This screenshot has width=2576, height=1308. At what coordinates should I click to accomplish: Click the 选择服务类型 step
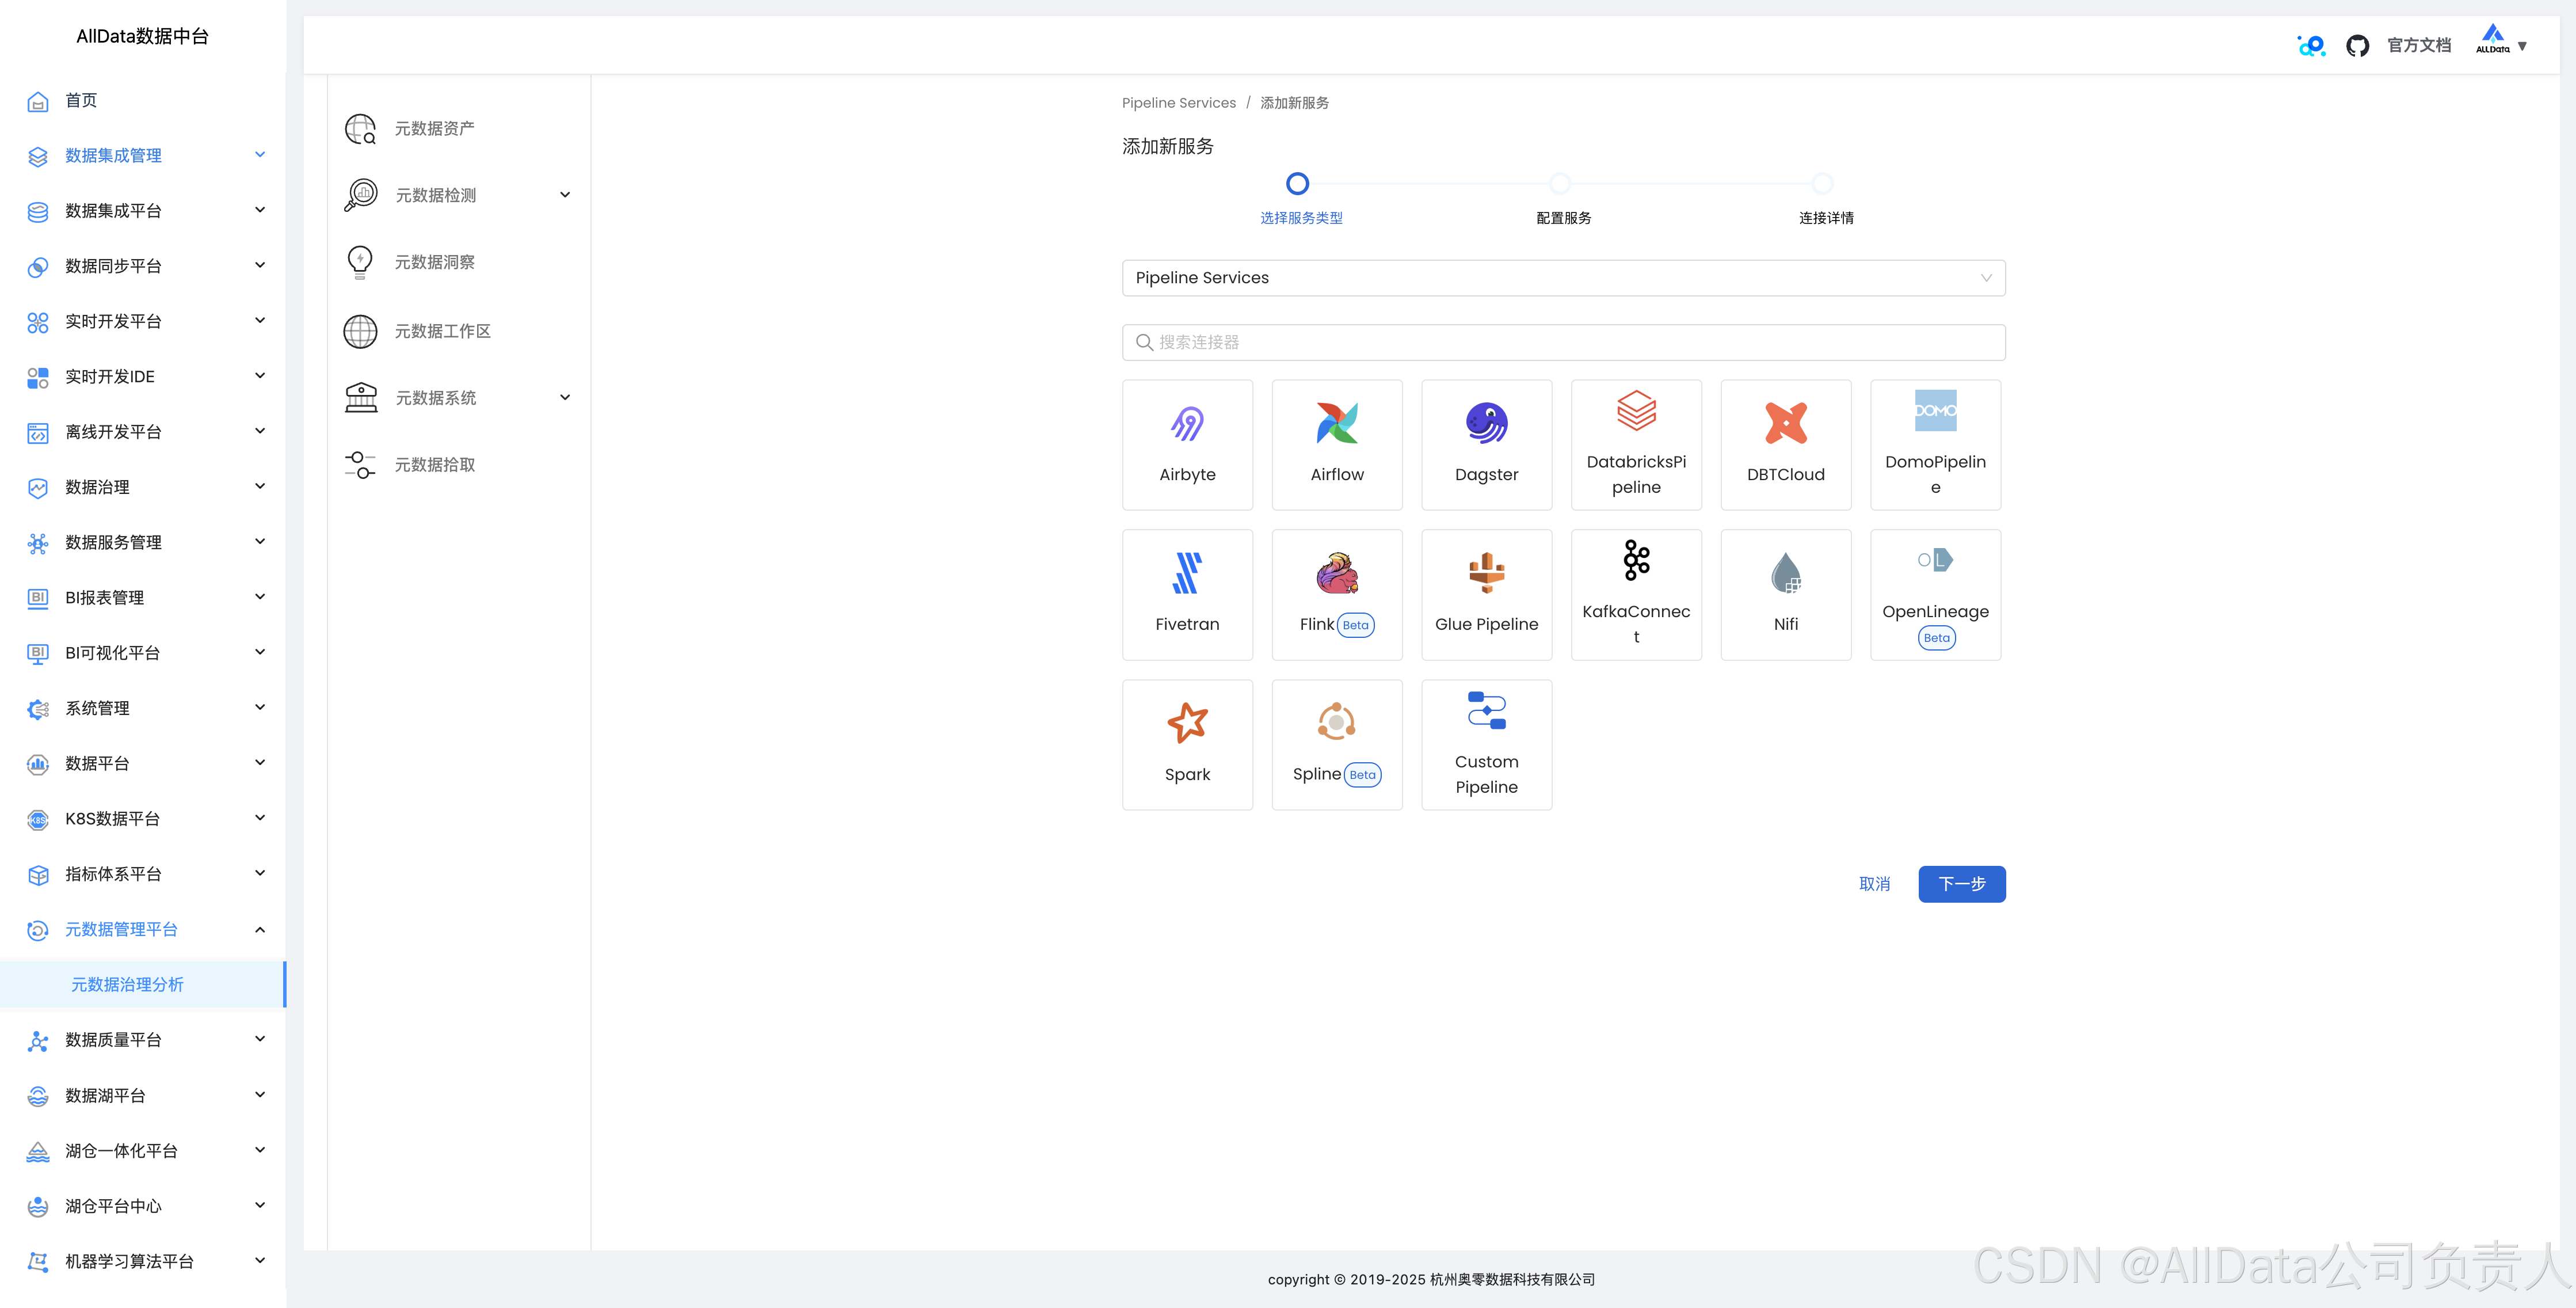pyautogui.click(x=1301, y=218)
